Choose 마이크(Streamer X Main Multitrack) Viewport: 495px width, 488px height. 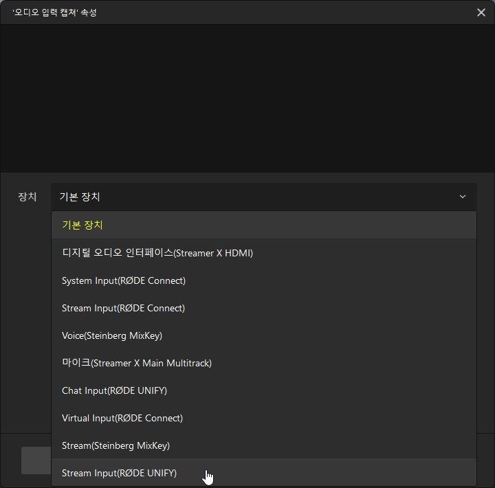264,363
